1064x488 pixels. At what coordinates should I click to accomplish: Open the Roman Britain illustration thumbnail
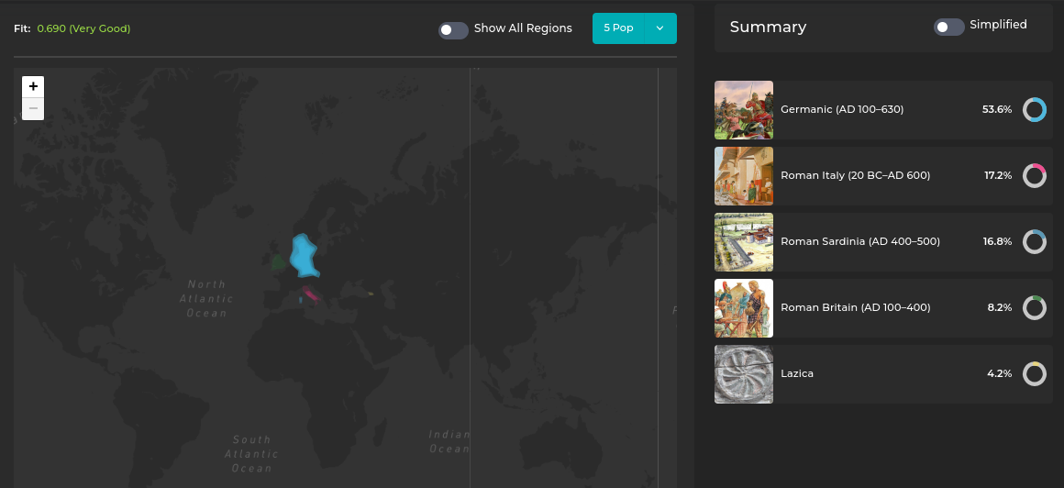(744, 308)
